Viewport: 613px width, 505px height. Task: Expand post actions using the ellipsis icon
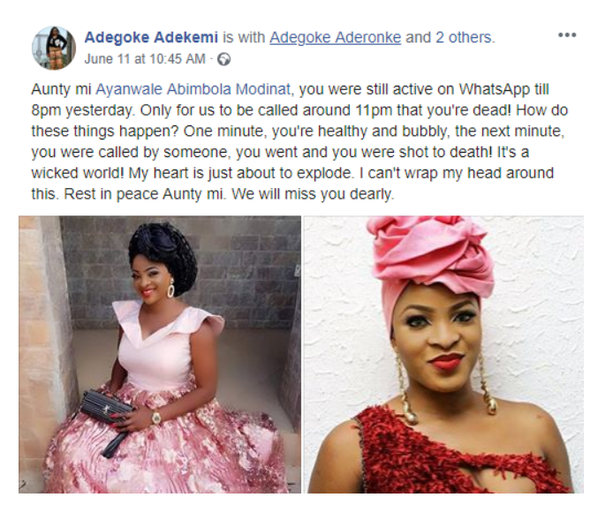pos(567,35)
